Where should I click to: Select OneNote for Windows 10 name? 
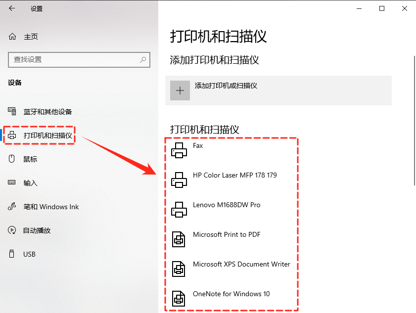(231, 294)
